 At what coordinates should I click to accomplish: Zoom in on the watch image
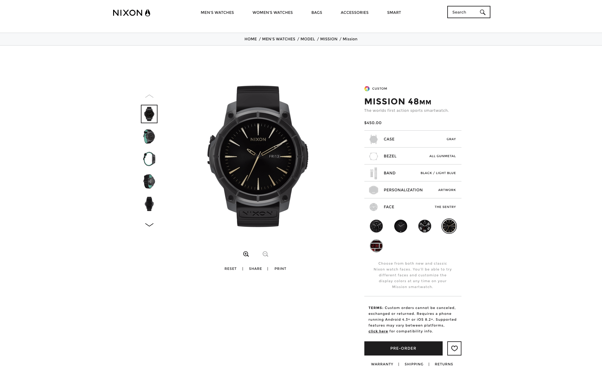tap(246, 254)
